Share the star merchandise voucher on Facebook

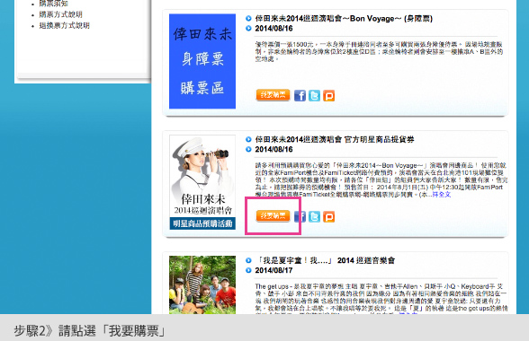(300, 216)
